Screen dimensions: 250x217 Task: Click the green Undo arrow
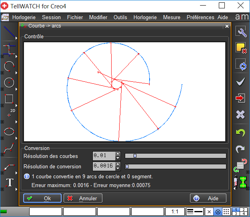click(x=240, y=132)
